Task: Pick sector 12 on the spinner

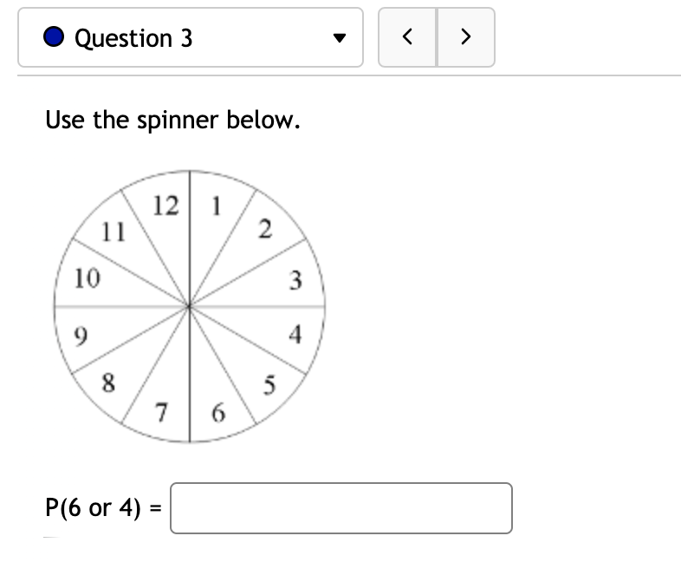Action: click(165, 206)
